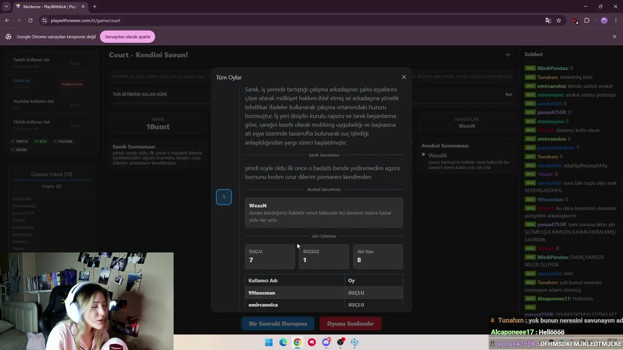
Task: Toggle the TIKTOK platform indicator
Action: pyautogui.click(x=20, y=150)
